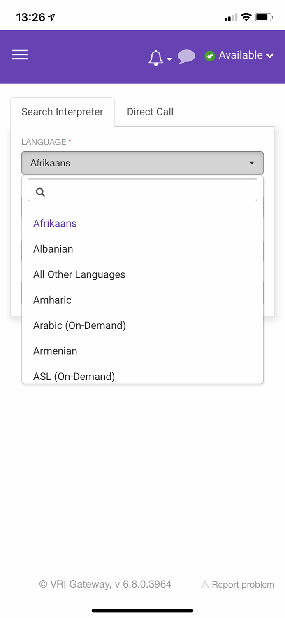Select ASL (On-Demand) option
The height and width of the screenshot is (618, 285).
(74, 376)
